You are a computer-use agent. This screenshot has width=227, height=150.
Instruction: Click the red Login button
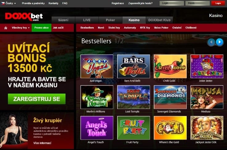218,3
